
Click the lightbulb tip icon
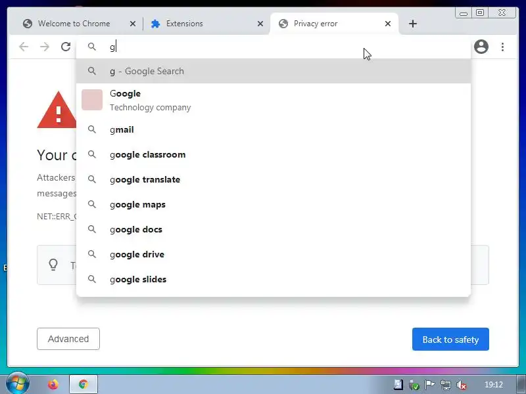(x=53, y=265)
